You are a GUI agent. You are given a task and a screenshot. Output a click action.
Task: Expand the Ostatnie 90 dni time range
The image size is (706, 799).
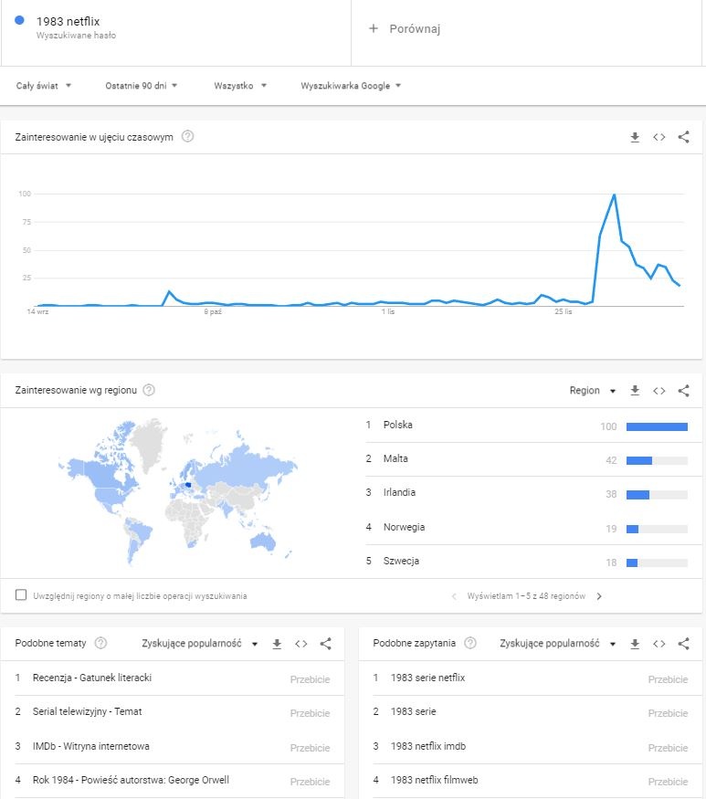tap(142, 86)
